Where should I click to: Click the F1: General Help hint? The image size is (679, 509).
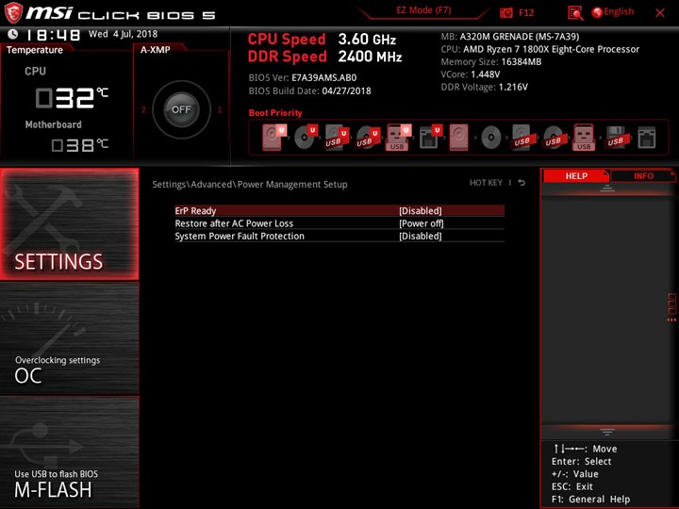coord(591,500)
